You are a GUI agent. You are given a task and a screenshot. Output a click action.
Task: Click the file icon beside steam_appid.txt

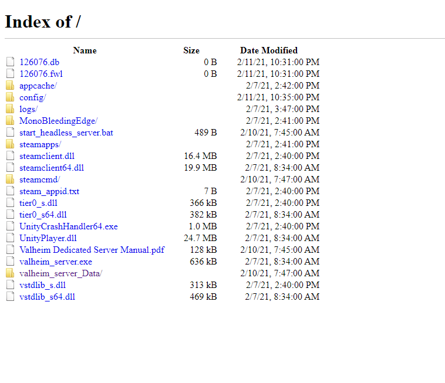pyautogui.click(x=10, y=191)
